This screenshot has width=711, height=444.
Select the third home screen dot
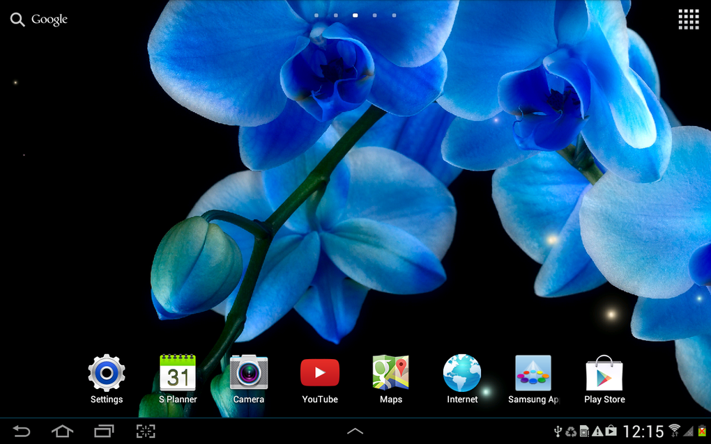pos(355,15)
